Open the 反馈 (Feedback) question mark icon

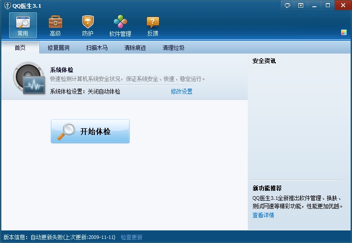point(153,25)
